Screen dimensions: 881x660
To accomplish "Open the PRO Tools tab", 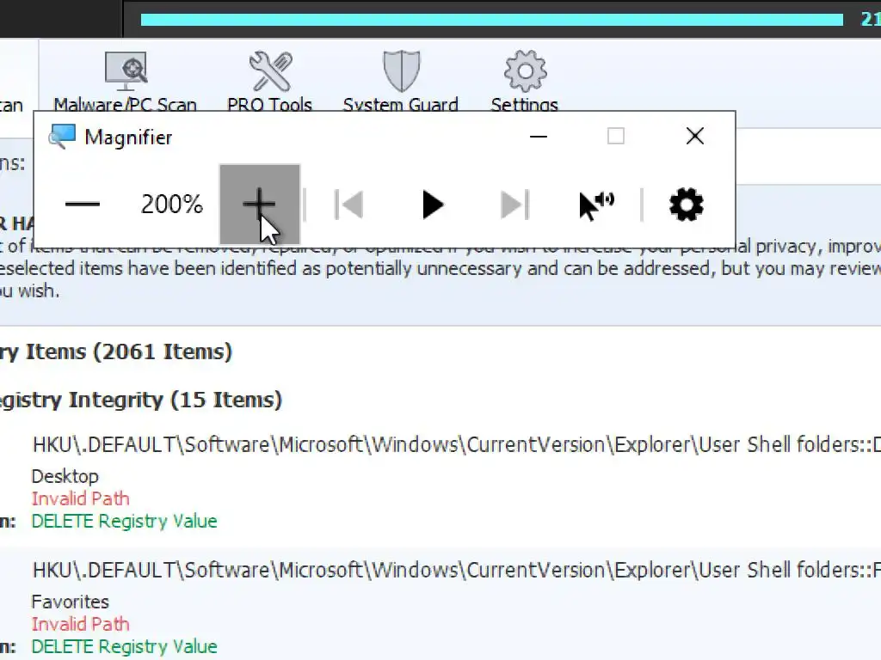I will click(269, 82).
